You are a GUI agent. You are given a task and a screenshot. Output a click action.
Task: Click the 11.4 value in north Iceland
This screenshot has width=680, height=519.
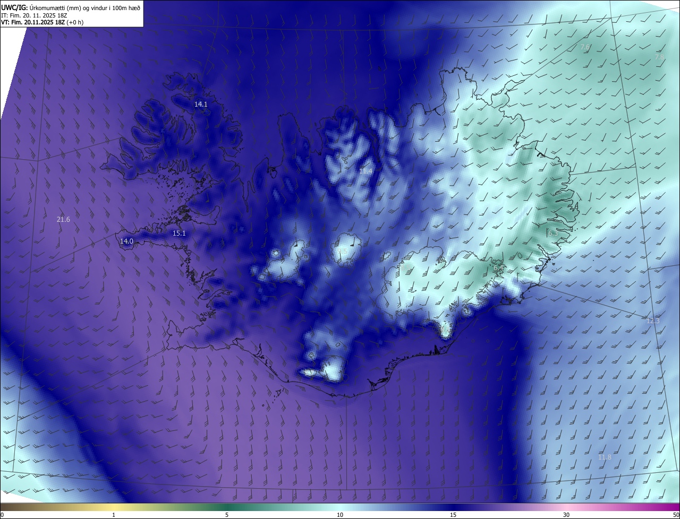pos(365,171)
